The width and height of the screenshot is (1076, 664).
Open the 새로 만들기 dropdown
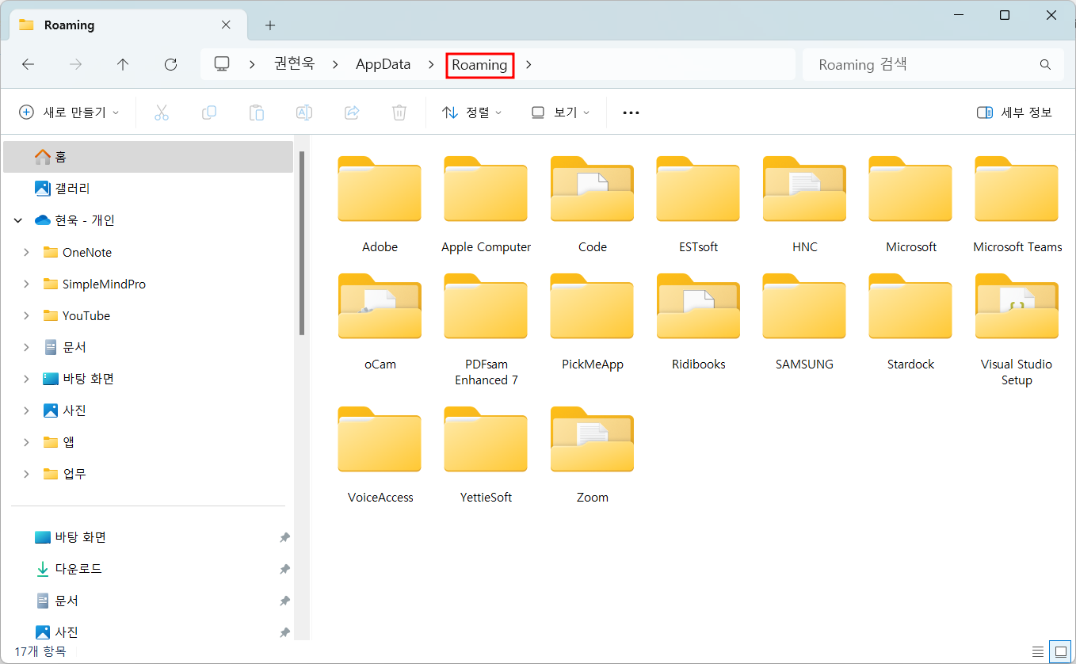[69, 113]
